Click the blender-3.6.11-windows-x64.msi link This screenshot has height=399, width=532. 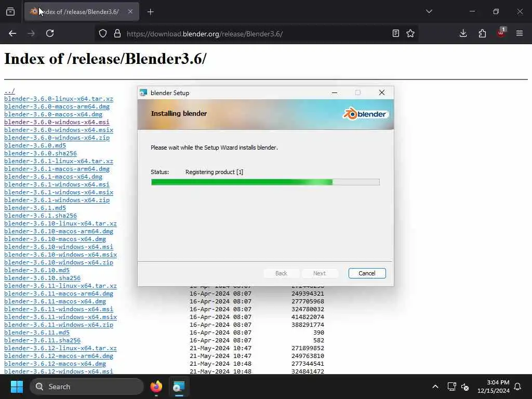coord(59,310)
